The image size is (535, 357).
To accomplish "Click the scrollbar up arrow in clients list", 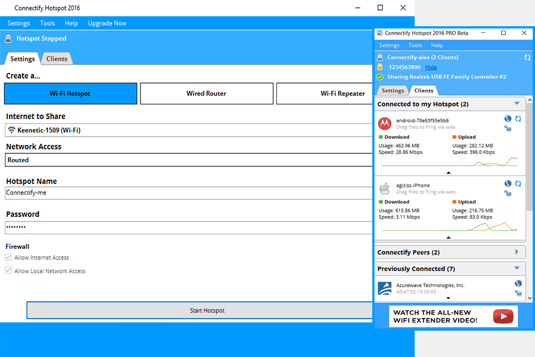I will click(529, 100).
